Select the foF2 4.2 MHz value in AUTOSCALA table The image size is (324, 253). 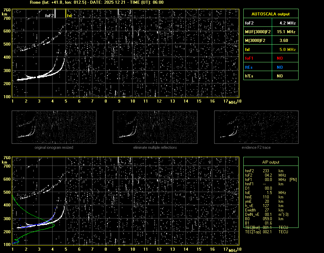(x=287, y=23)
